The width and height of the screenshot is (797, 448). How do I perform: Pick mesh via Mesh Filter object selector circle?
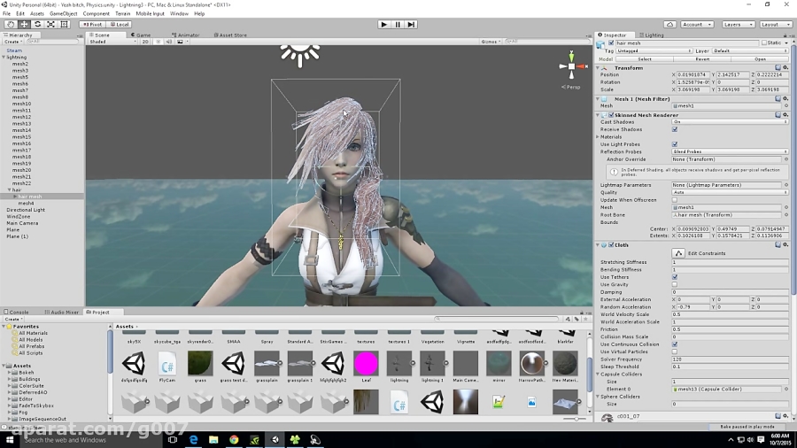point(785,106)
